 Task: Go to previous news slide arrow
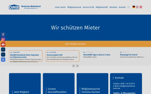[x=73, y=66]
